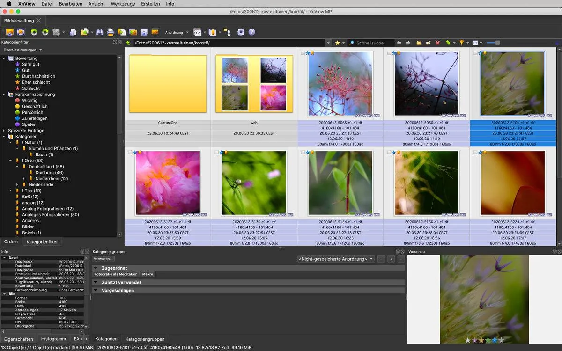
Task: Open the Schnellsuche quick search field
Action: pyautogui.click(x=370, y=43)
